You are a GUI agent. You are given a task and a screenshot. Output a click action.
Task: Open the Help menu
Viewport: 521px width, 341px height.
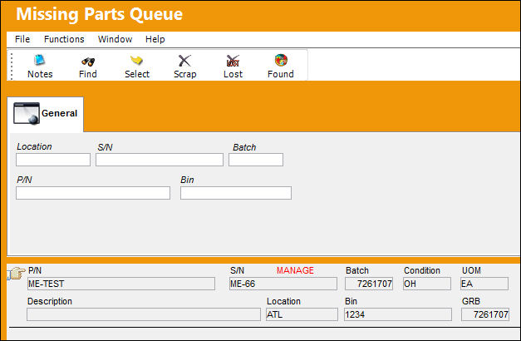click(155, 39)
